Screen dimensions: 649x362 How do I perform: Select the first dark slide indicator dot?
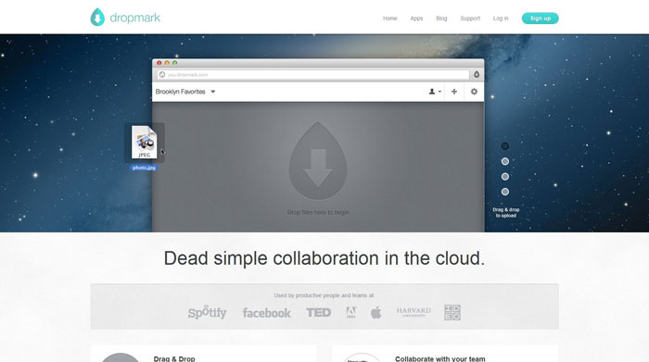point(505,146)
